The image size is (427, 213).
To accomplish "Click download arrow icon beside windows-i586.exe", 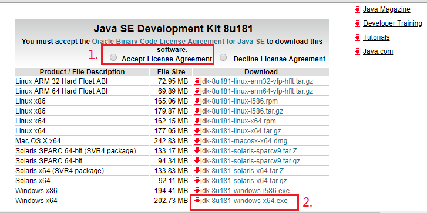I will point(197,191).
